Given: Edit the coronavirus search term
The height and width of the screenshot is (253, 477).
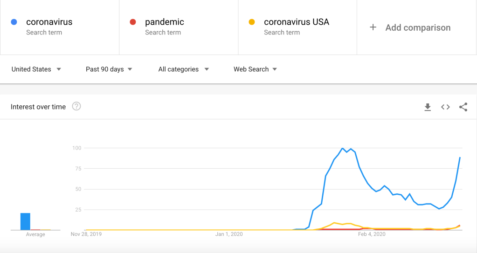Looking at the screenshot, I should 49,22.
